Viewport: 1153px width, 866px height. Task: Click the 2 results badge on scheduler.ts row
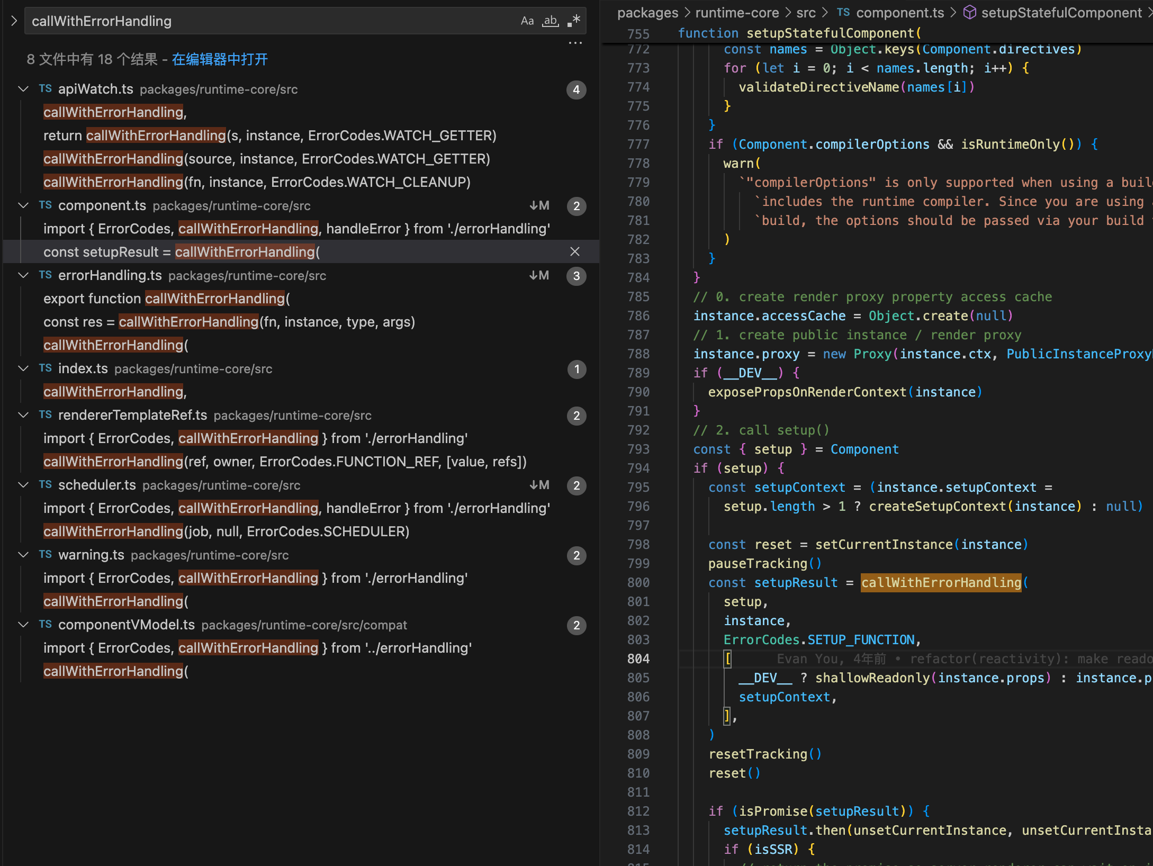pyautogui.click(x=576, y=485)
